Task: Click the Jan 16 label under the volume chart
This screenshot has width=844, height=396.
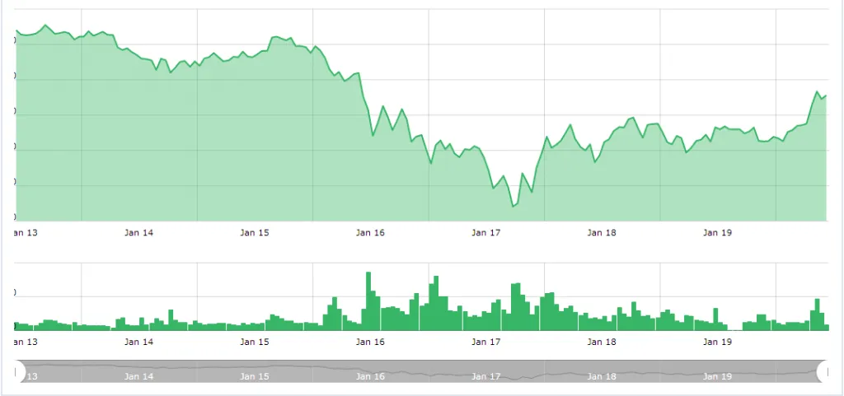Action: click(370, 342)
